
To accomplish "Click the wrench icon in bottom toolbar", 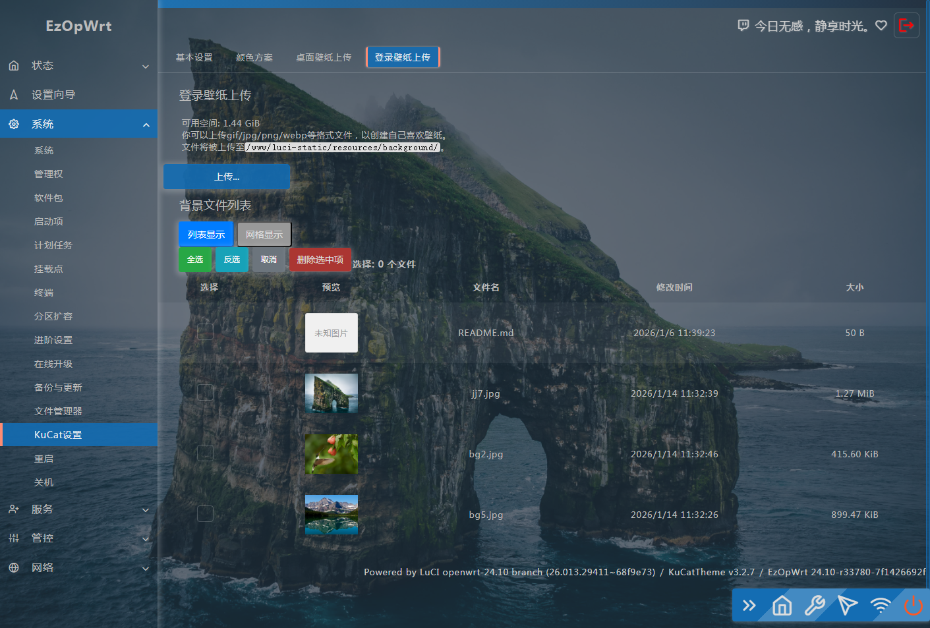I will point(815,605).
